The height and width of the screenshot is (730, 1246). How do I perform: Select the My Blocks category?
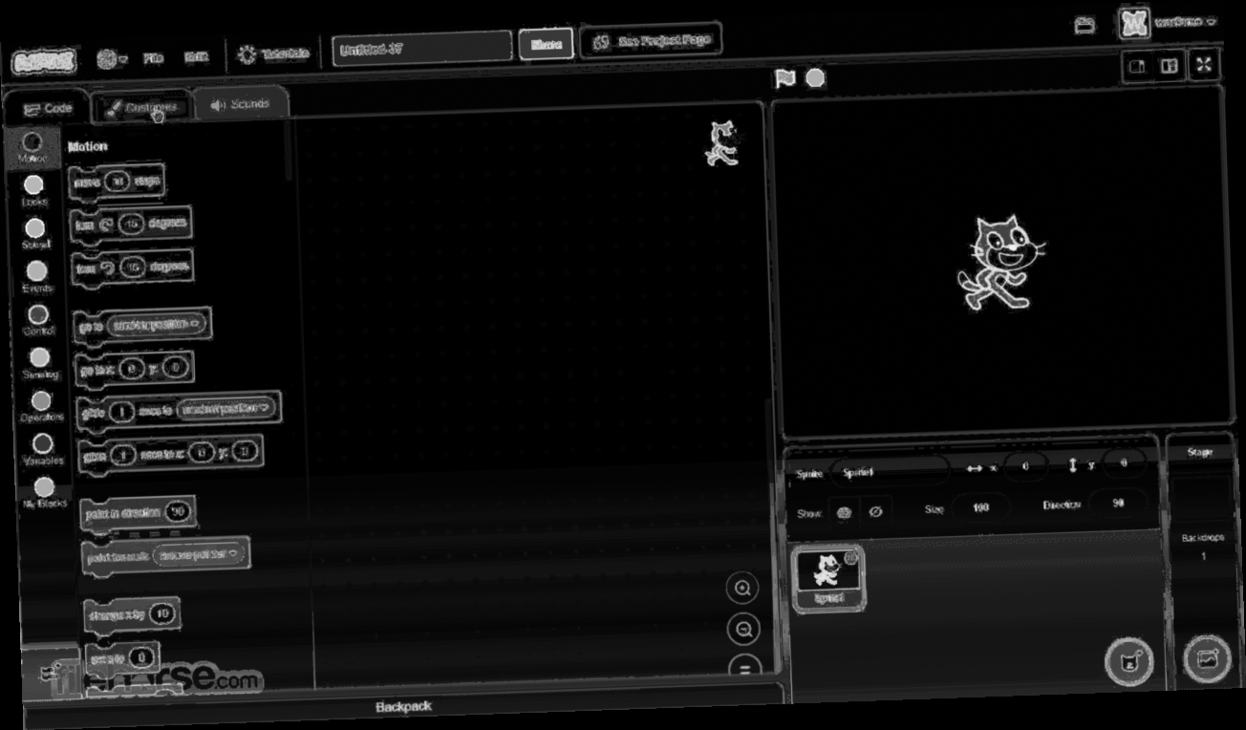pos(44,493)
